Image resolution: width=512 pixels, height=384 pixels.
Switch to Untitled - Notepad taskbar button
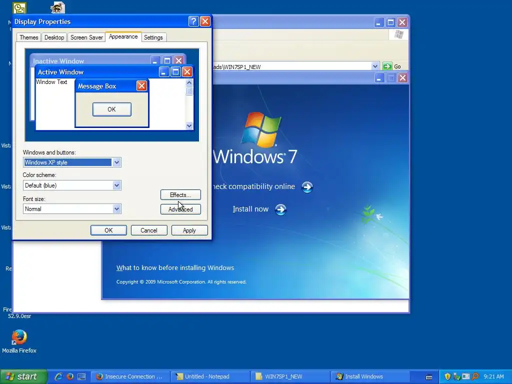tap(210, 376)
